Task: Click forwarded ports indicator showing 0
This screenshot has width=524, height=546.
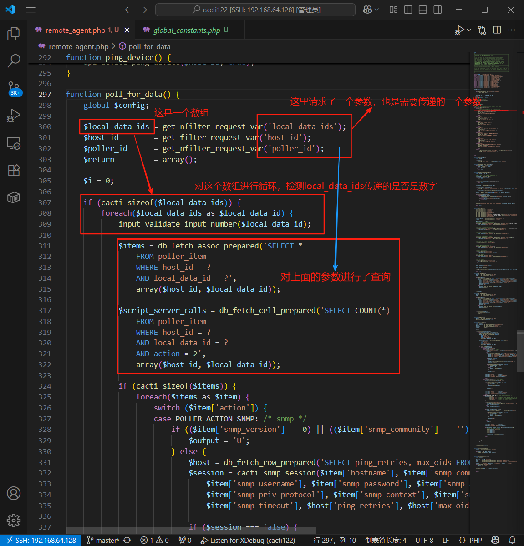Action: [x=185, y=540]
